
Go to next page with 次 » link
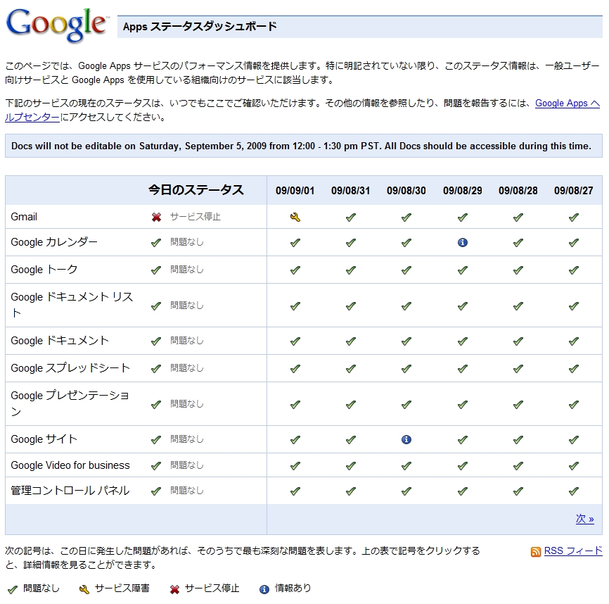click(585, 519)
